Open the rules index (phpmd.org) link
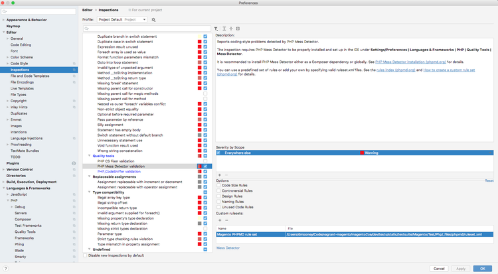This screenshot has height=274, width=498. [x=396, y=70]
